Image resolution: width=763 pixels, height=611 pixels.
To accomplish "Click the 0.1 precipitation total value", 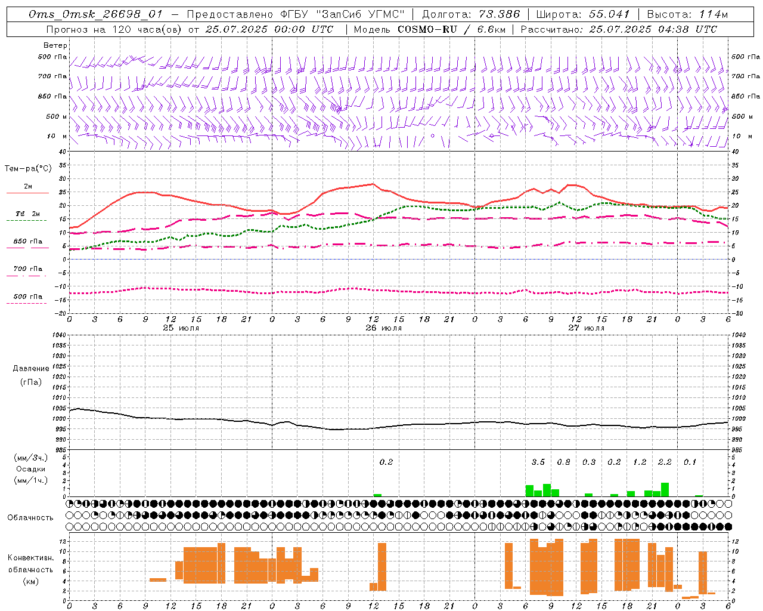I will [x=690, y=462].
